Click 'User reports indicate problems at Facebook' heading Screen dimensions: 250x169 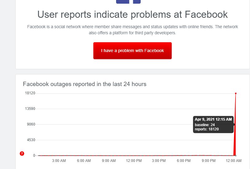132,14
